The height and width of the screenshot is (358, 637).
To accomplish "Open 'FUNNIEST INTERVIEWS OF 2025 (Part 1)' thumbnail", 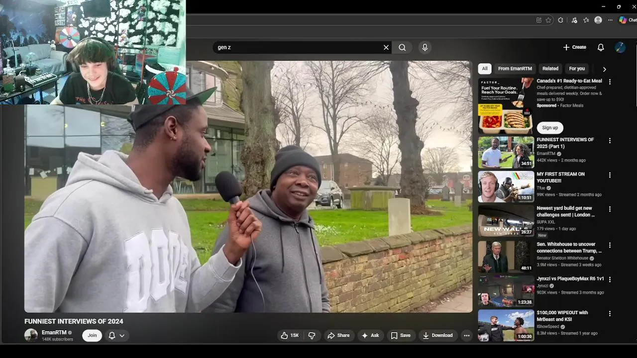I will click(506, 153).
